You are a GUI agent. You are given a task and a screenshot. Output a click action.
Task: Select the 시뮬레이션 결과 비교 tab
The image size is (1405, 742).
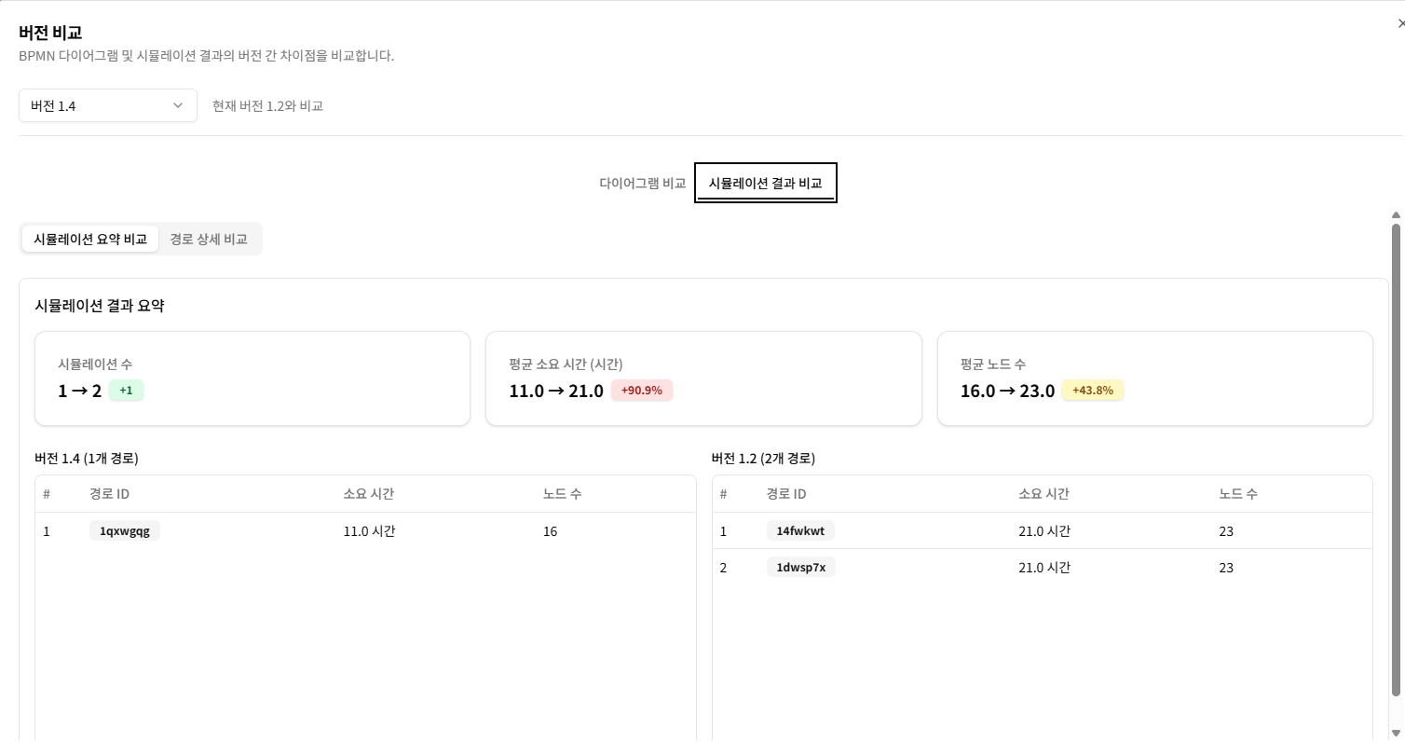[x=764, y=183]
